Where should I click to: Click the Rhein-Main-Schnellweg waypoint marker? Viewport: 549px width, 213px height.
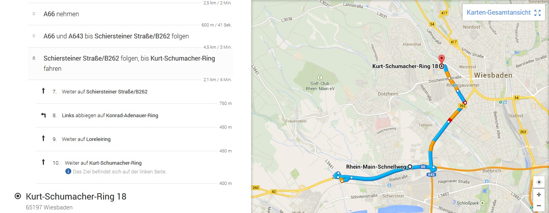pyautogui.click(x=410, y=167)
